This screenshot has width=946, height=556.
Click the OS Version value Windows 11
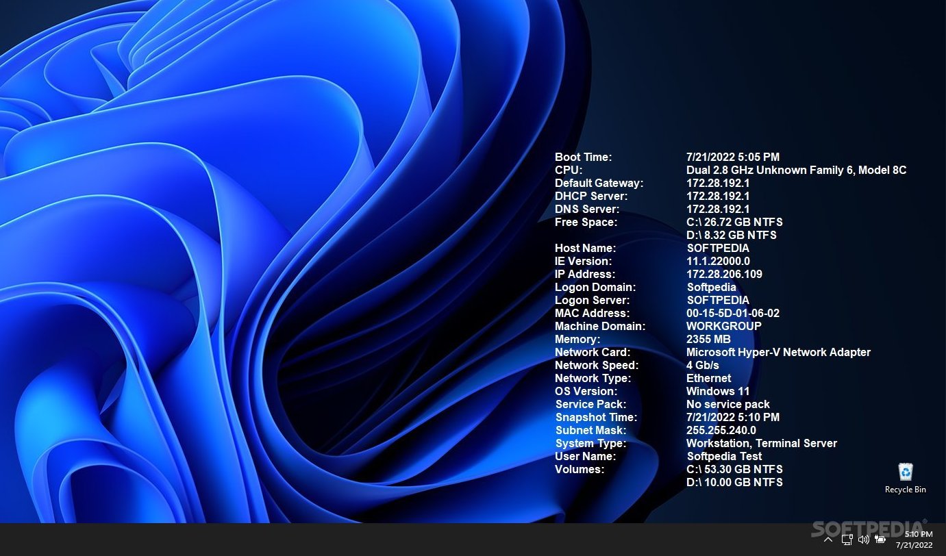718,391
